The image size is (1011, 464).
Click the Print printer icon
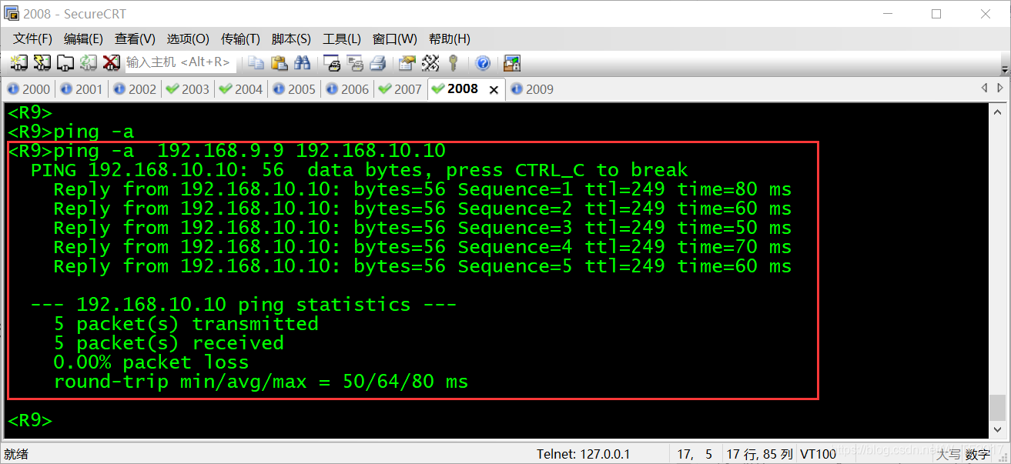[377, 63]
